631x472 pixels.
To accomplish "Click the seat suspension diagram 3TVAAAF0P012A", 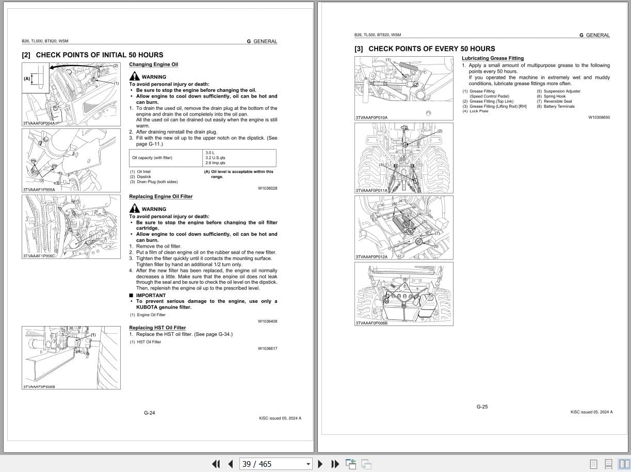I will pyautogui.click(x=404, y=227).
